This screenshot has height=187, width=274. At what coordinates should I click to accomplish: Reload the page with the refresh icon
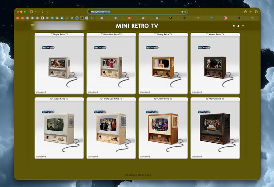click(185, 12)
